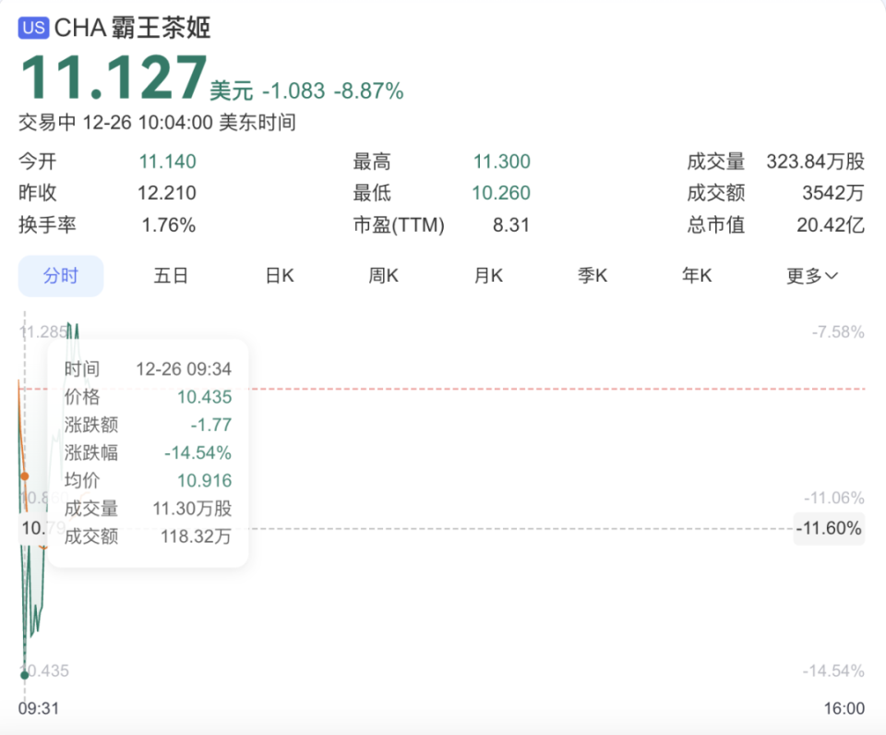
Task: Select the 年K yearly chart tab
Action: tap(697, 275)
